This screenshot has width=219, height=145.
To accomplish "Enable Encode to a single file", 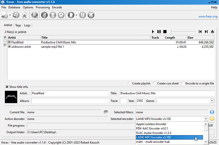I will click(x=183, y=83).
